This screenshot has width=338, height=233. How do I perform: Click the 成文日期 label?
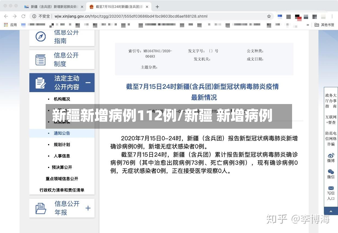pyautogui.click(x=255, y=59)
